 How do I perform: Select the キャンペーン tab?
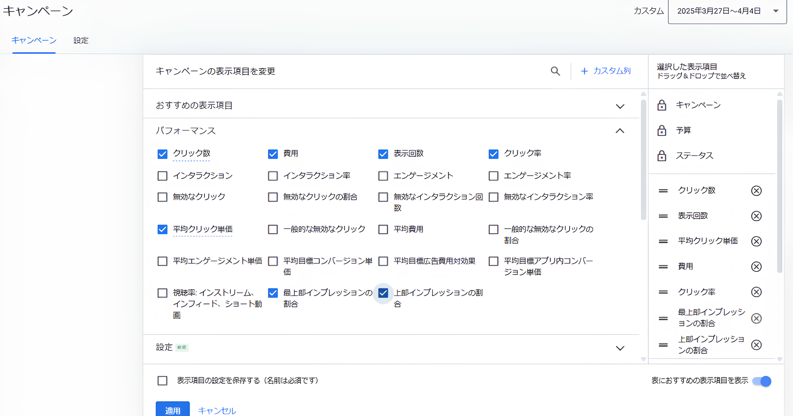point(34,40)
